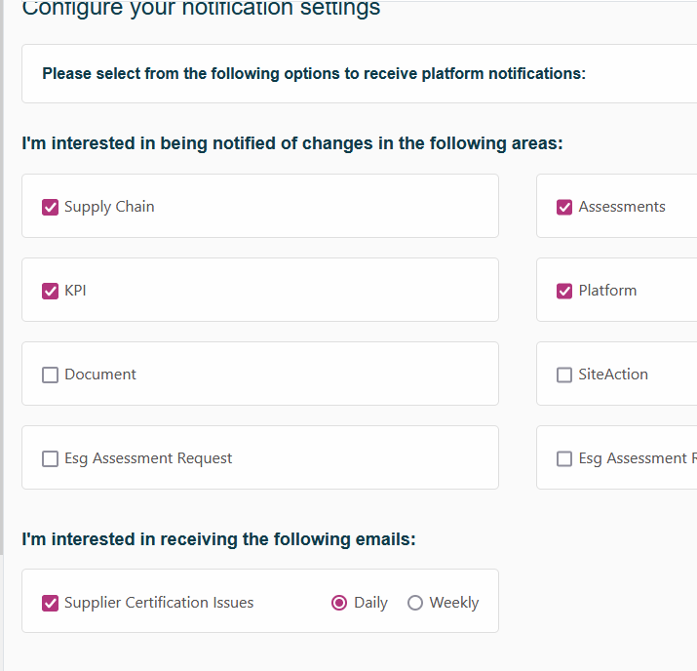Uncheck Supplier Certification Issues checkbox
This screenshot has width=697, height=671.
pos(51,603)
